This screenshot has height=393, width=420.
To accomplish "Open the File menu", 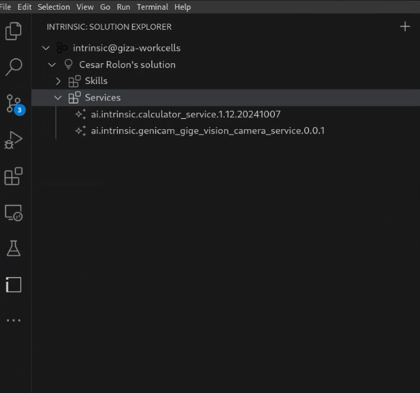I will point(6,7).
